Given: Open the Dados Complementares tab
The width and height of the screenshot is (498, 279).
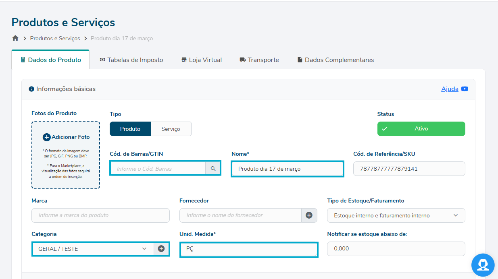Looking at the screenshot, I should tap(335, 60).
